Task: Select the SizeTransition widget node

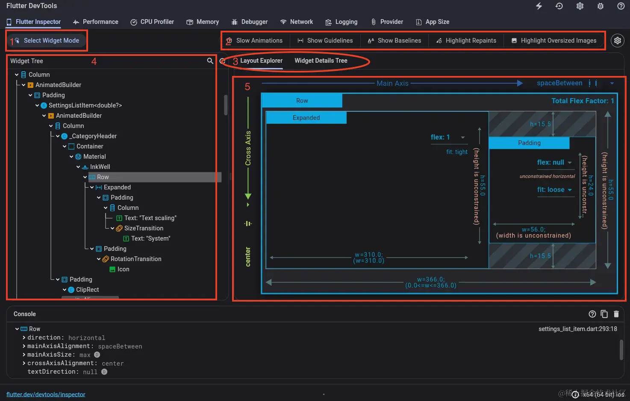Action: (x=139, y=228)
